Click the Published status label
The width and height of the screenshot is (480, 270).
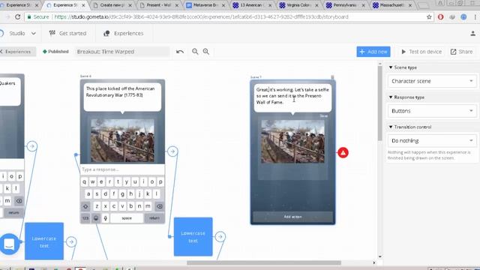click(55, 52)
